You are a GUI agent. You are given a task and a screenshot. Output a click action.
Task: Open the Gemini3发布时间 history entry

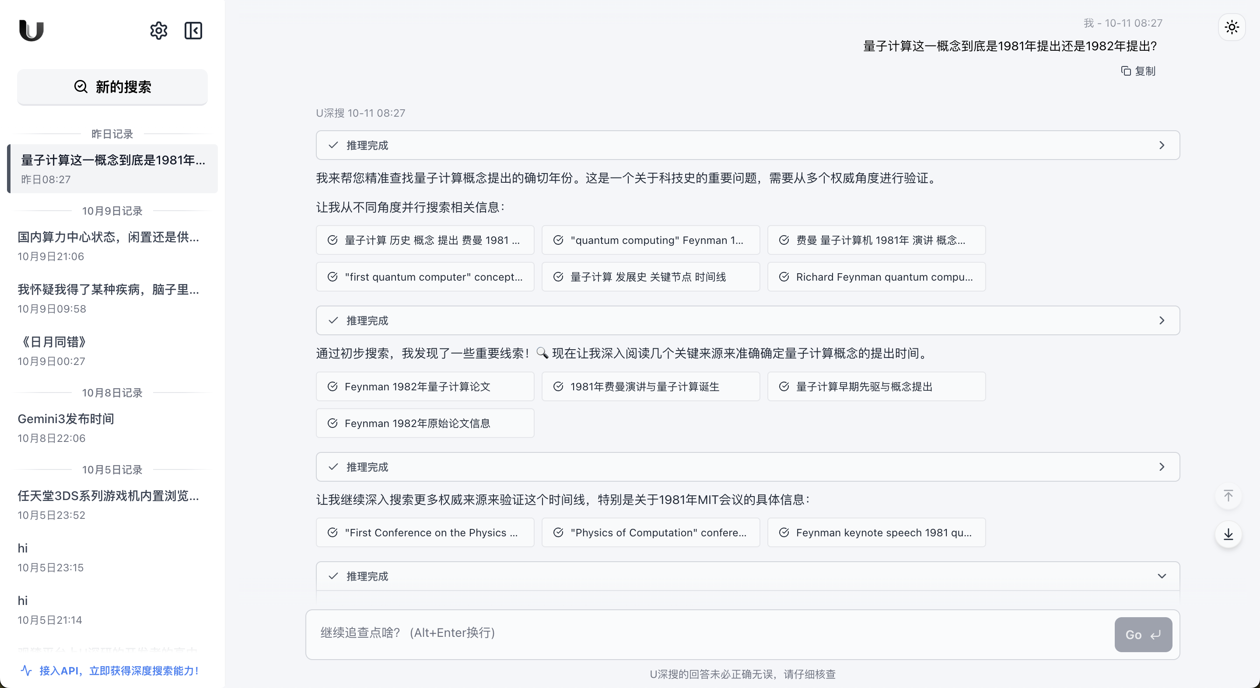pyautogui.click(x=66, y=419)
